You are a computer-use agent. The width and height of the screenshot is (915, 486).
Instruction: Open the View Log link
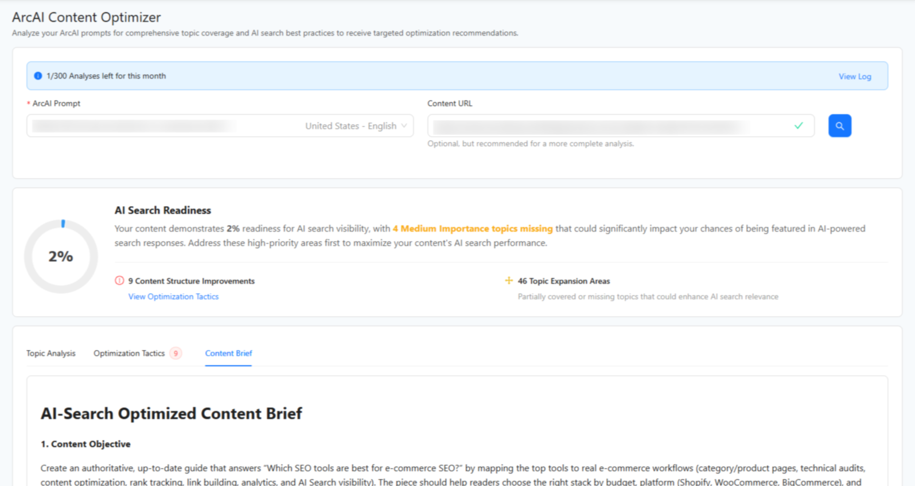pyautogui.click(x=854, y=76)
